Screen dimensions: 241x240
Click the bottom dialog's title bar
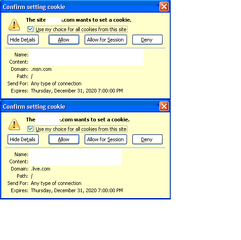[x=80, y=106]
